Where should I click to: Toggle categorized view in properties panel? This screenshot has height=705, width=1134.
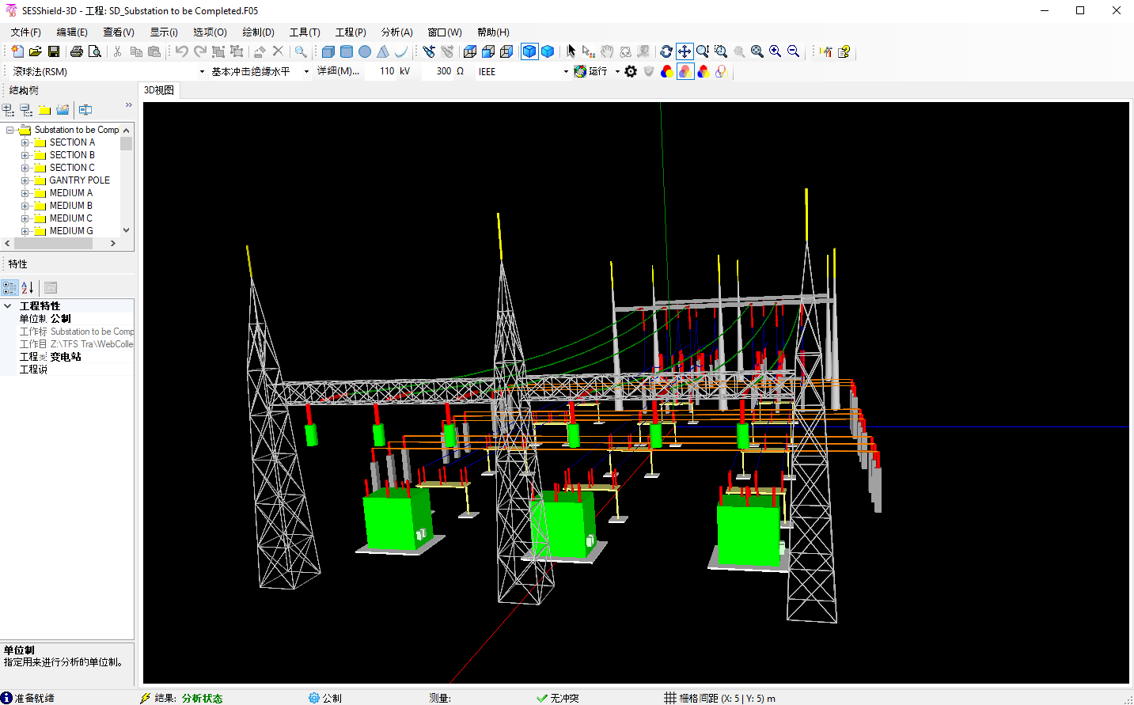pyautogui.click(x=9, y=288)
